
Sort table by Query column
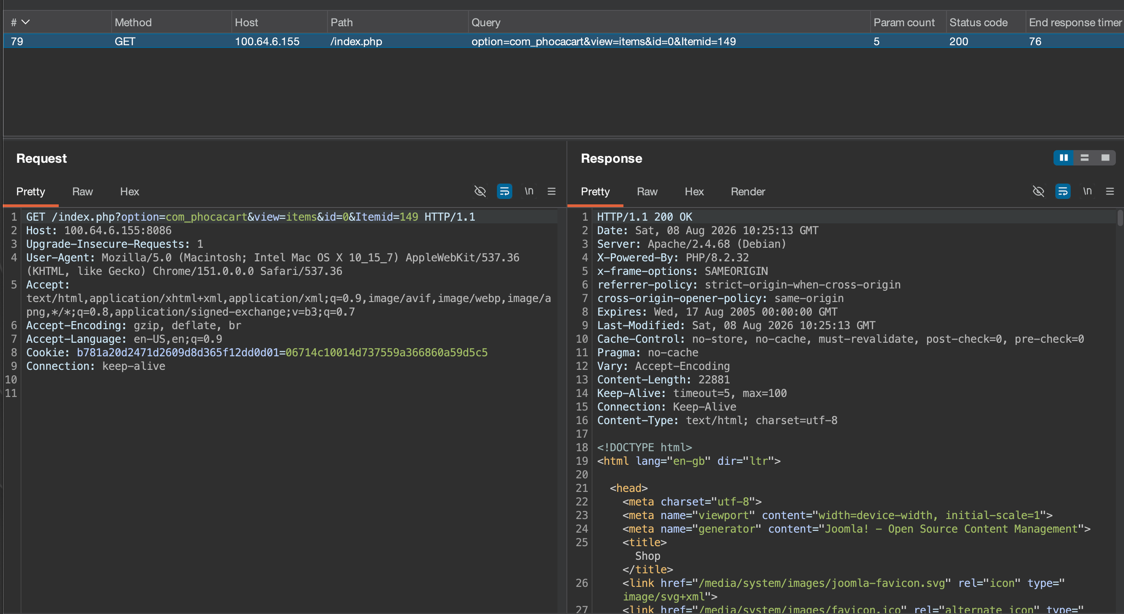click(x=669, y=22)
